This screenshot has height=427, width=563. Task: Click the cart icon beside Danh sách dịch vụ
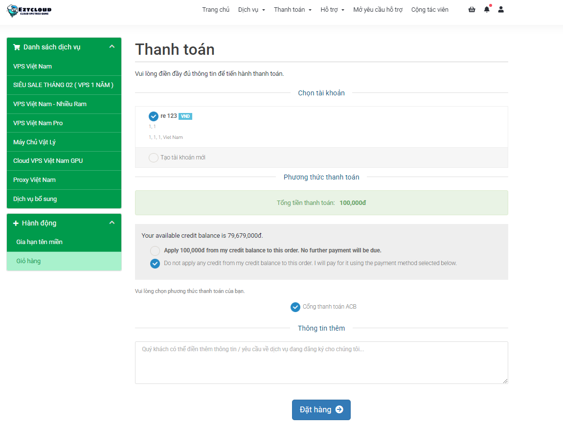(17, 47)
